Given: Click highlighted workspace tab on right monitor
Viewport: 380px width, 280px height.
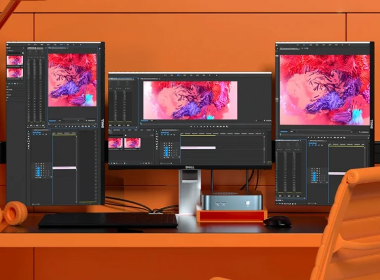Looking at the screenshot, I should (x=304, y=45).
